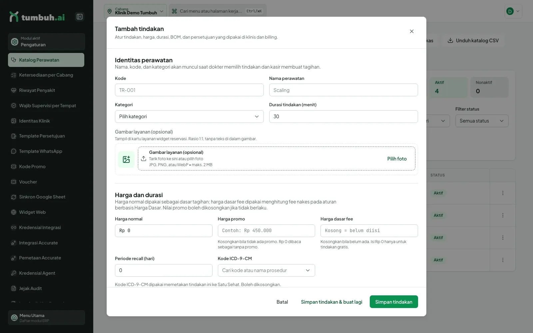The width and height of the screenshot is (533, 333).
Task: Open the three-dot menu on the first Aktif row
Action: pyautogui.click(x=503, y=193)
